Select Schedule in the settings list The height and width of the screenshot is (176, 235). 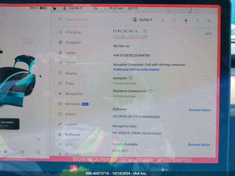click(73, 104)
